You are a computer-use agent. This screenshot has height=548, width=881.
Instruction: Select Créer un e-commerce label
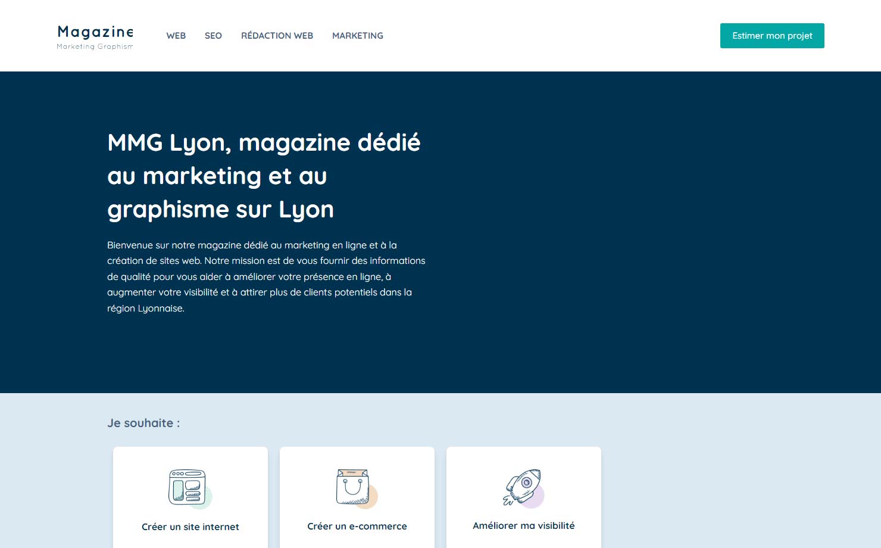[357, 526]
